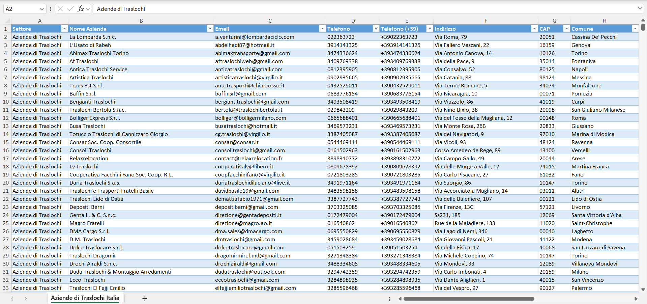The width and height of the screenshot is (647, 304).
Task: Select the Aziende di Traslochi Italia sheet tab
Action: click(x=85, y=298)
